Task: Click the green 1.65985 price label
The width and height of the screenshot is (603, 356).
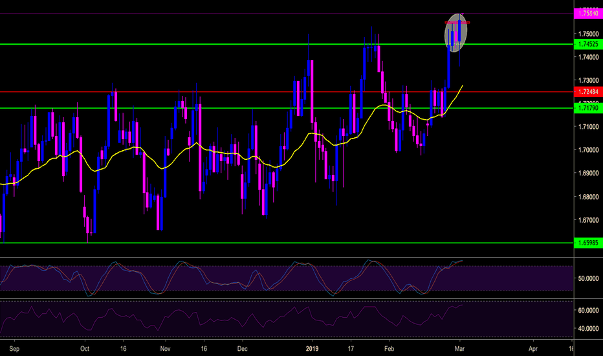Action: (x=588, y=243)
